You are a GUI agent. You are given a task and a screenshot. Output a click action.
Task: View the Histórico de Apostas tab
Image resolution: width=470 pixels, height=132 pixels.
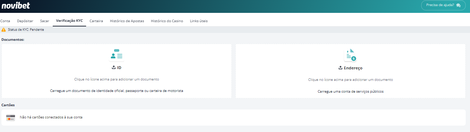127,21
